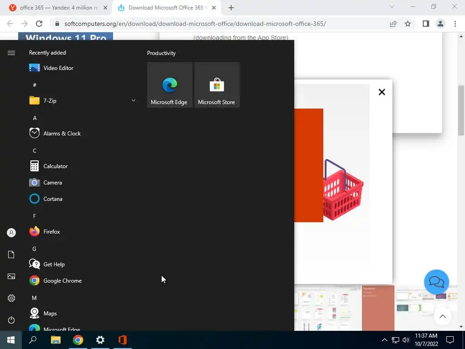Expand the 7-Zip folder chevron
The width and height of the screenshot is (465, 349).
[134, 100]
